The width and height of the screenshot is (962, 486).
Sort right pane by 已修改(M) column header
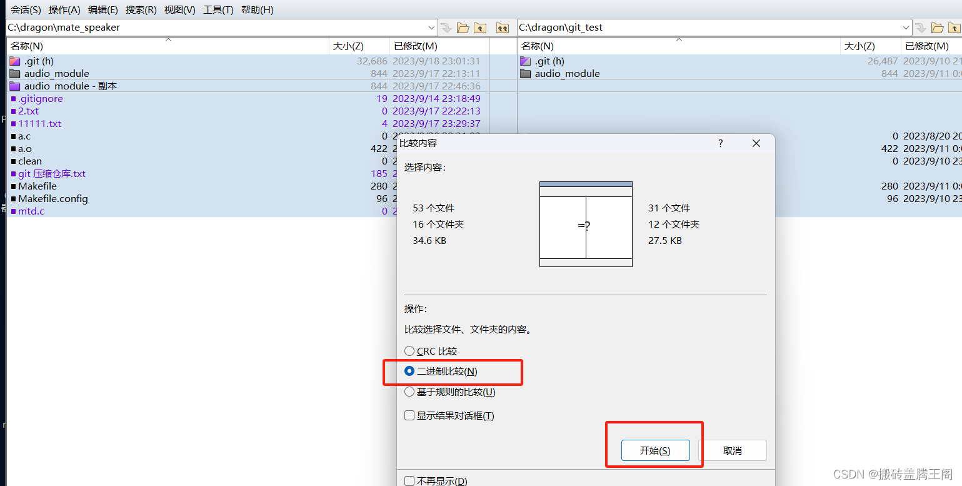pyautogui.click(x=931, y=46)
